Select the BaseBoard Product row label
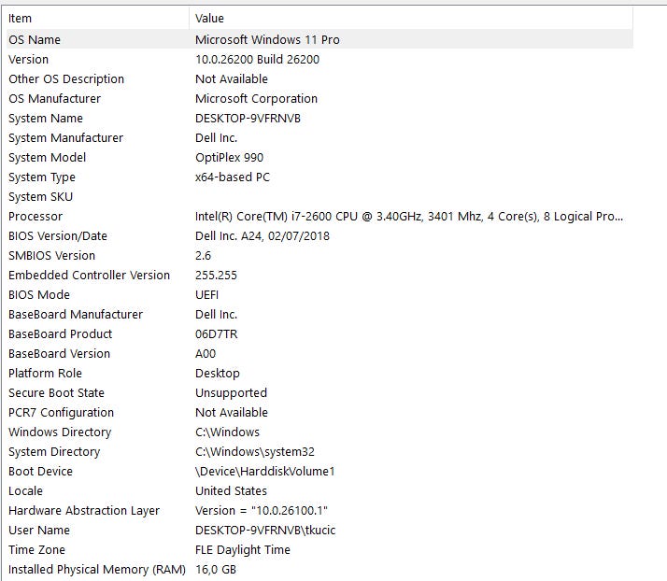The width and height of the screenshot is (667, 581). click(x=61, y=333)
